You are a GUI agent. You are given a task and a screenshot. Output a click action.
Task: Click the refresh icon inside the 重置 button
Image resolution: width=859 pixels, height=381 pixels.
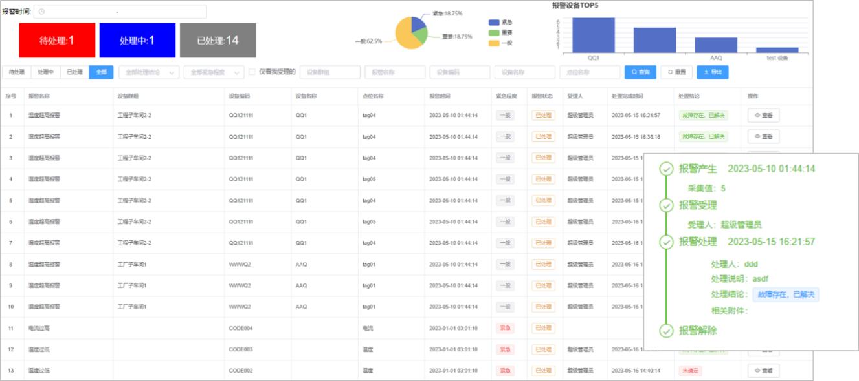pyautogui.click(x=669, y=71)
